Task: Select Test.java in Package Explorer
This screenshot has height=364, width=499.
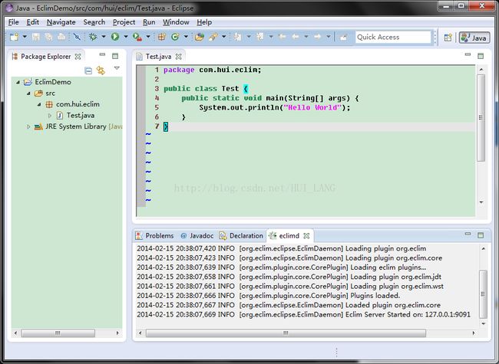Action: pos(80,115)
